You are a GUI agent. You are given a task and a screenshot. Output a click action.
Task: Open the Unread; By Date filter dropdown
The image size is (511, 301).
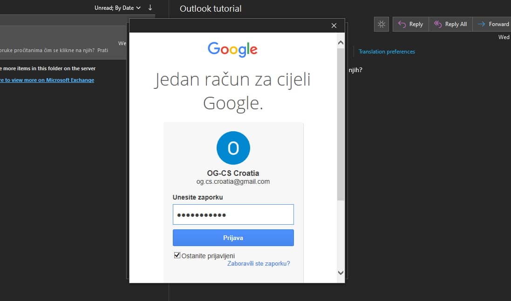(117, 8)
